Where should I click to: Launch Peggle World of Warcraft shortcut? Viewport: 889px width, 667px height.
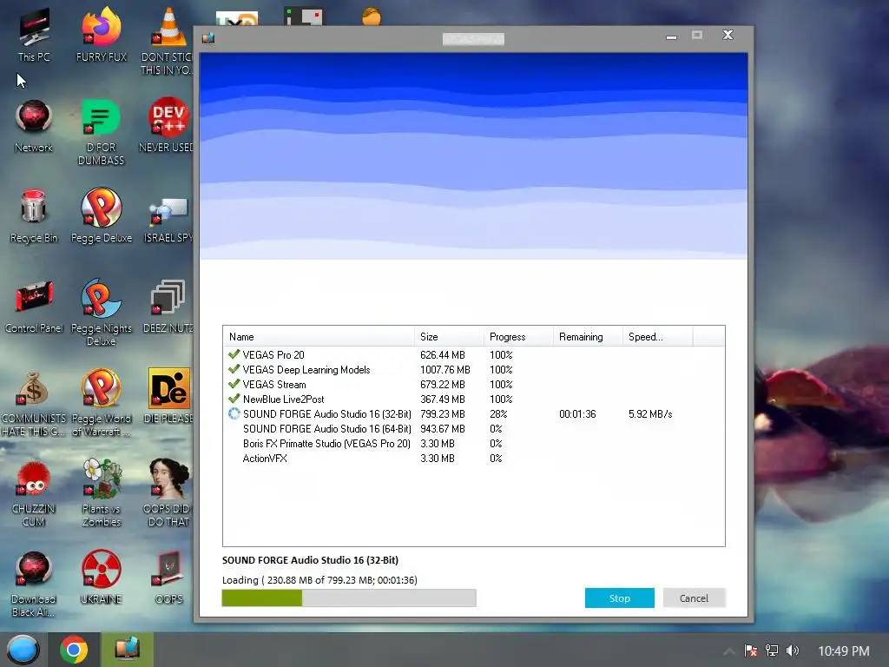101,403
